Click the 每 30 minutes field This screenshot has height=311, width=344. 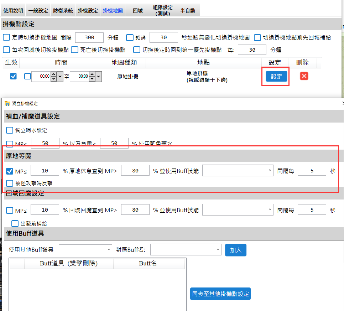(x=252, y=50)
